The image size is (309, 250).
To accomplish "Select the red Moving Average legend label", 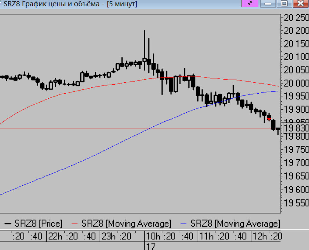I will click(126, 223).
